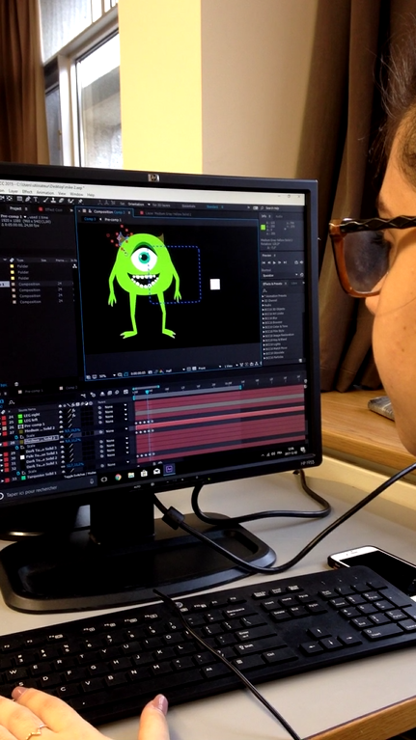The height and width of the screenshot is (740, 416).
Task: Toggle visibility of LEG right layer
Action: (x=61, y=412)
